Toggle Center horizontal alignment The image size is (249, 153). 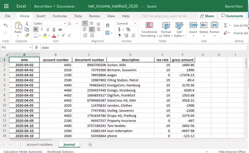coord(92,29)
